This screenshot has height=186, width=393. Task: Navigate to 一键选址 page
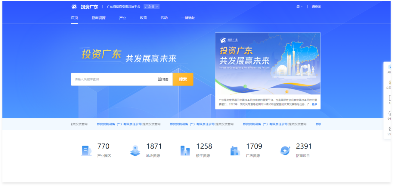point(188,18)
